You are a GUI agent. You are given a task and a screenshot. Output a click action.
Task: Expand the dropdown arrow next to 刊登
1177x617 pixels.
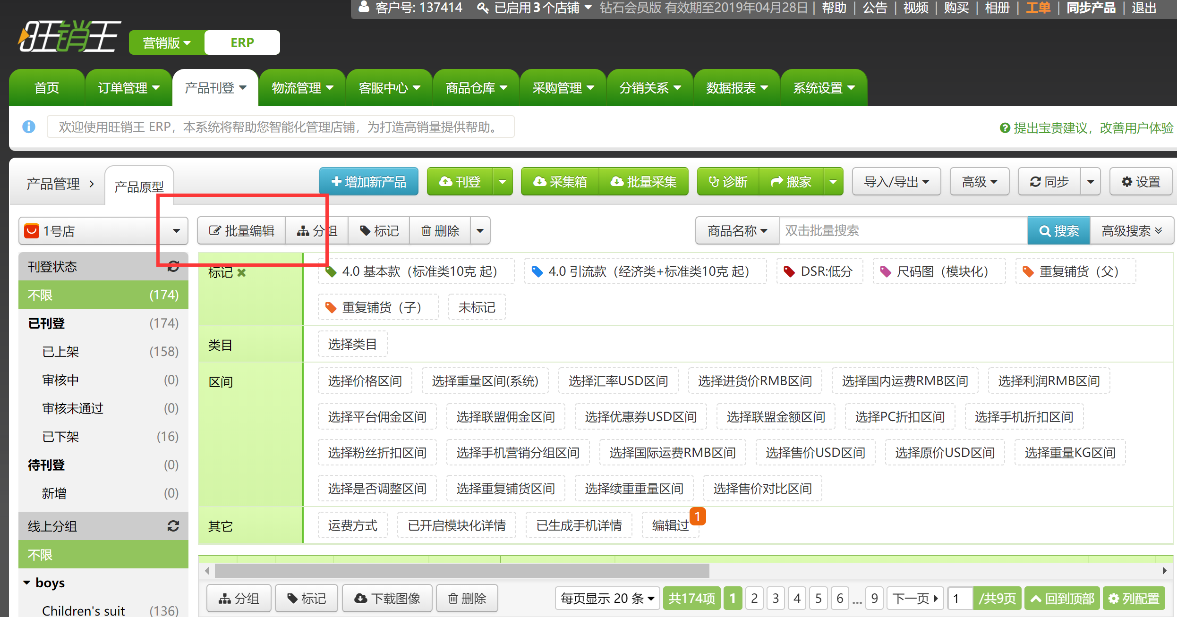pyautogui.click(x=503, y=181)
